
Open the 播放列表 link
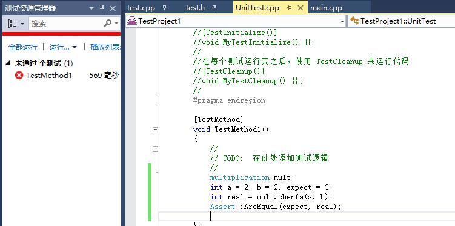(105, 47)
